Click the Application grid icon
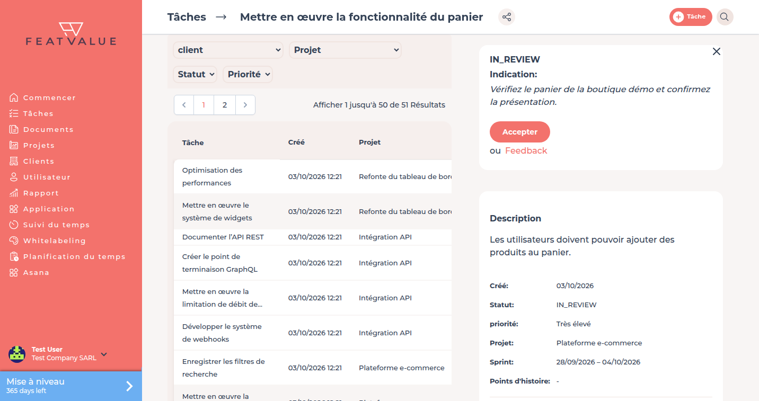Screen dimensions: 759x401 (14, 209)
